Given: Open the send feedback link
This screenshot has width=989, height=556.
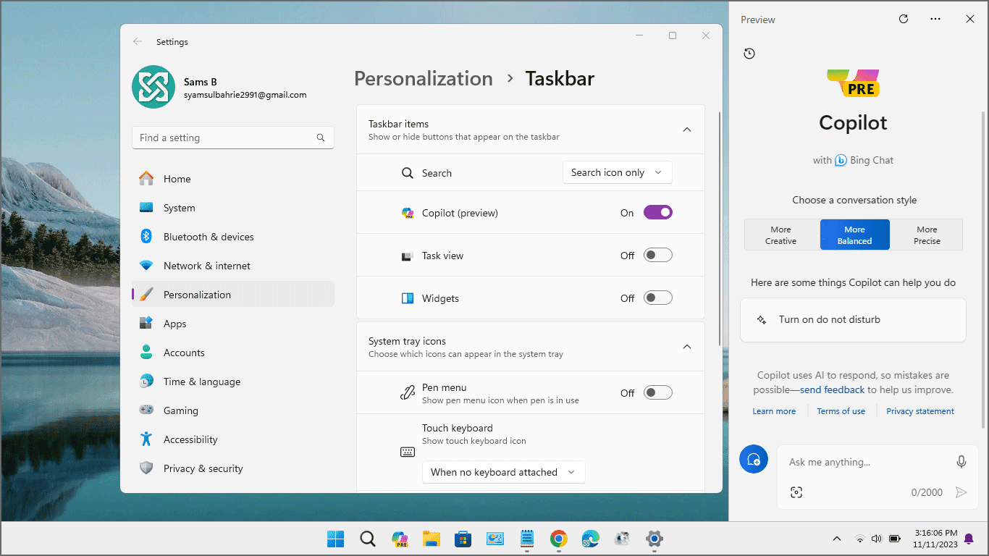Looking at the screenshot, I should click(832, 389).
